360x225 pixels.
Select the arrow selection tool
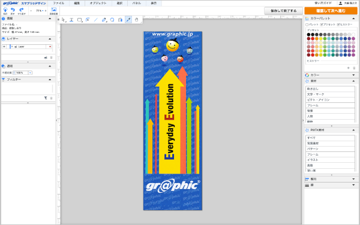tap(64, 20)
